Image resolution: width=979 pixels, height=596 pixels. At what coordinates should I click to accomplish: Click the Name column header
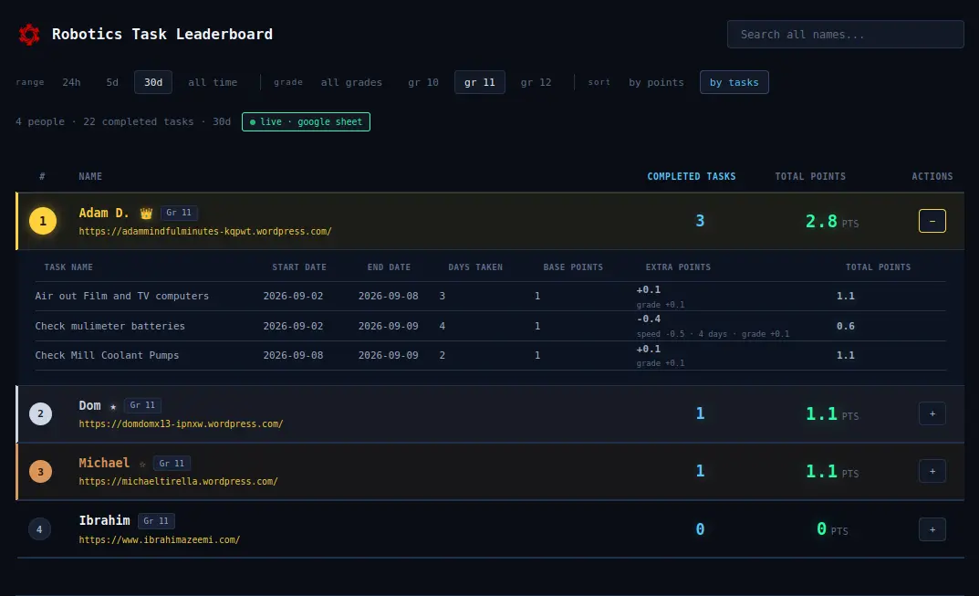[90, 177]
